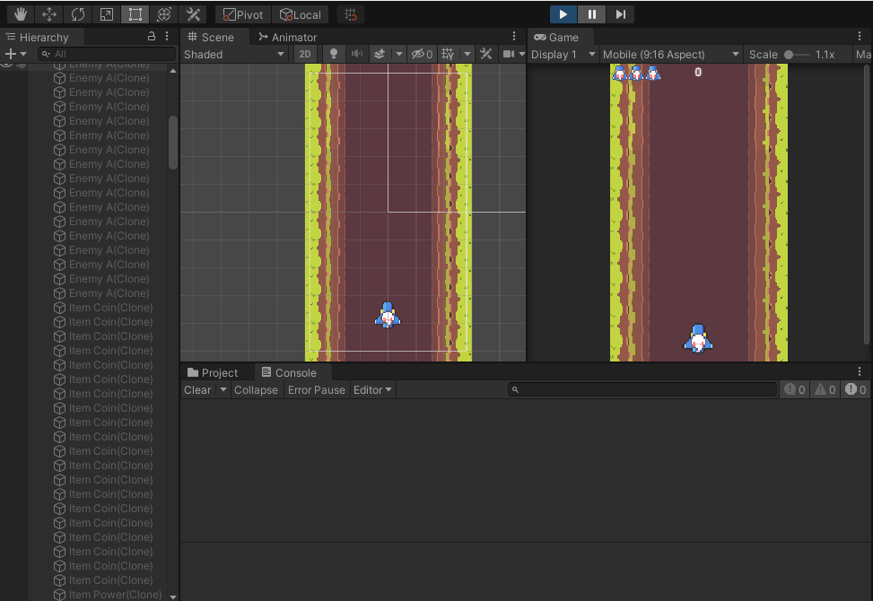The image size is (873, 601).
Task: Click the Clear button in Console
Action: pyautogui.click(x=197, y=390)
